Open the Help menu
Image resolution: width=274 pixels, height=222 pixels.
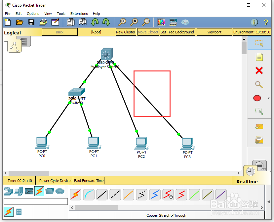click(x=96, y=14)
